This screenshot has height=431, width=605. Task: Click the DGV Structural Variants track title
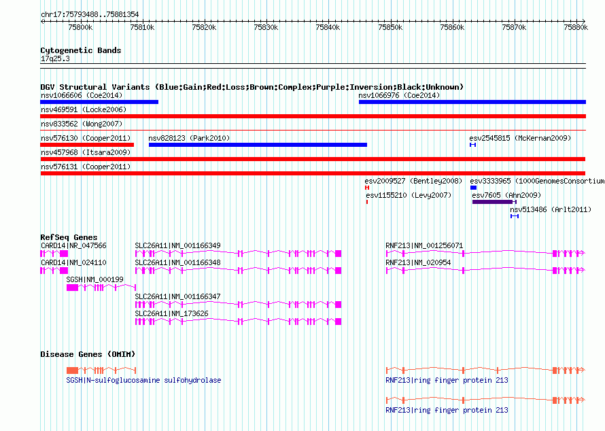[x=252, y=87]
